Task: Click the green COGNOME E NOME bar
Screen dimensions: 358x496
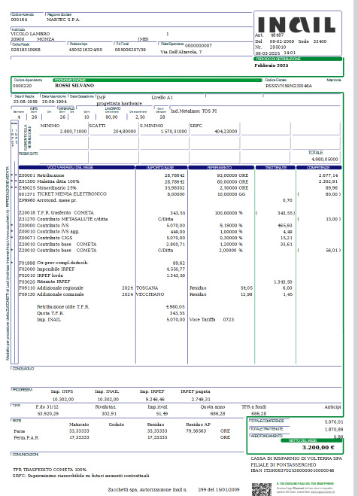Action: point(157,81)
